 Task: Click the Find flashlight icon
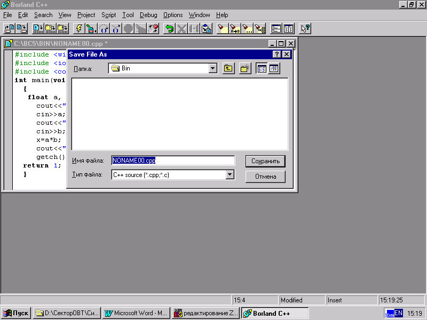[x=223, y=29]
